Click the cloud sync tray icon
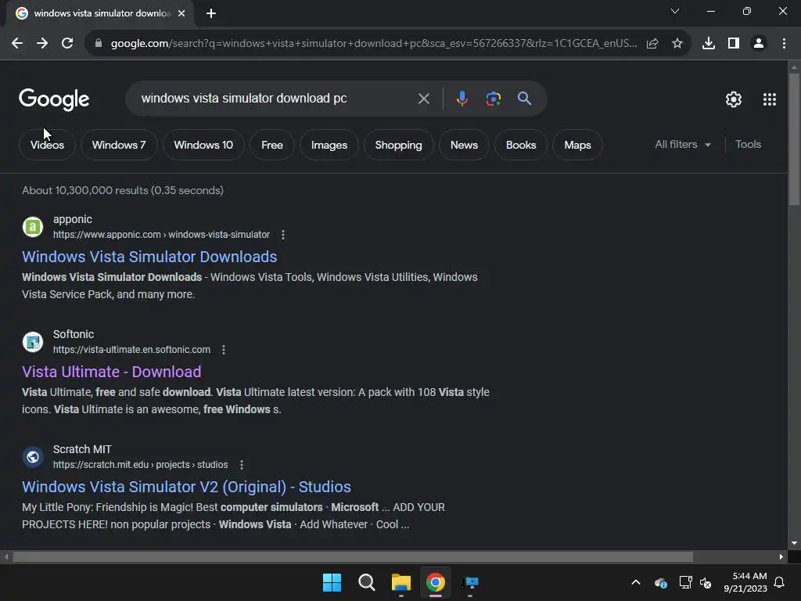Screen dimensions: 801x601 click(x=660, y=582)
